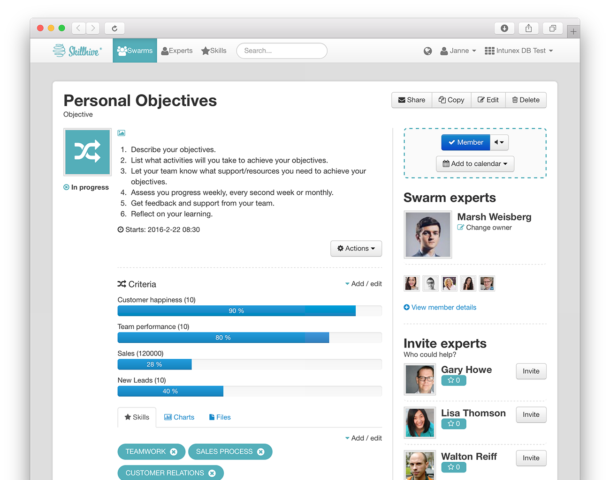The image size is (610, 480).
Task: Open the Janne user menu
Action: tap(458, 51)
